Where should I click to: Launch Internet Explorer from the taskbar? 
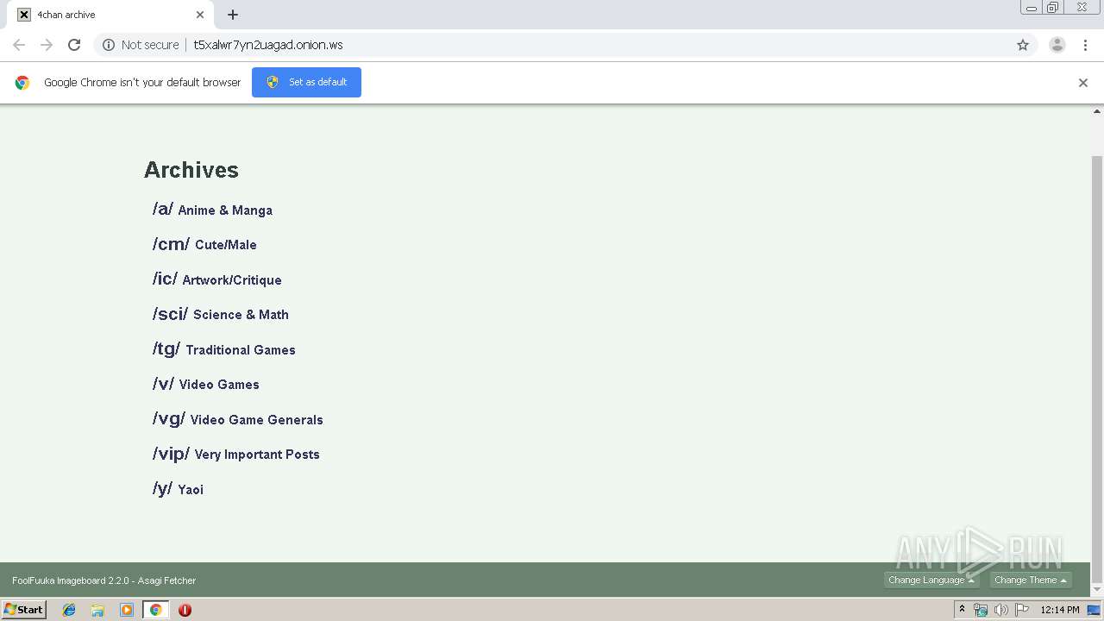coord(69,610)
